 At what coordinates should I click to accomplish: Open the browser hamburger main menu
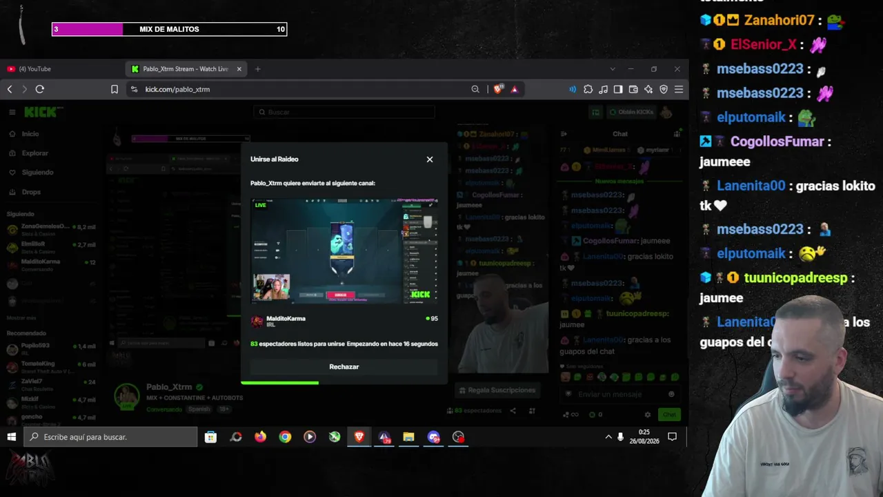pyautogui.click(x=679, y=89)
